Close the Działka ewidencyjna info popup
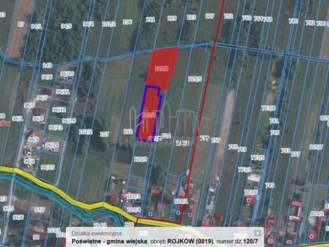The width and height of the screenshot is (329, 247). coord(257,233)
